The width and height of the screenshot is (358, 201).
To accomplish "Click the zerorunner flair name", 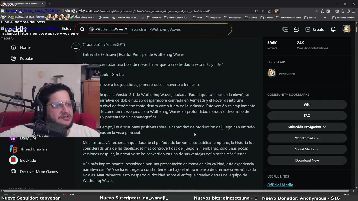I will 287,73.
